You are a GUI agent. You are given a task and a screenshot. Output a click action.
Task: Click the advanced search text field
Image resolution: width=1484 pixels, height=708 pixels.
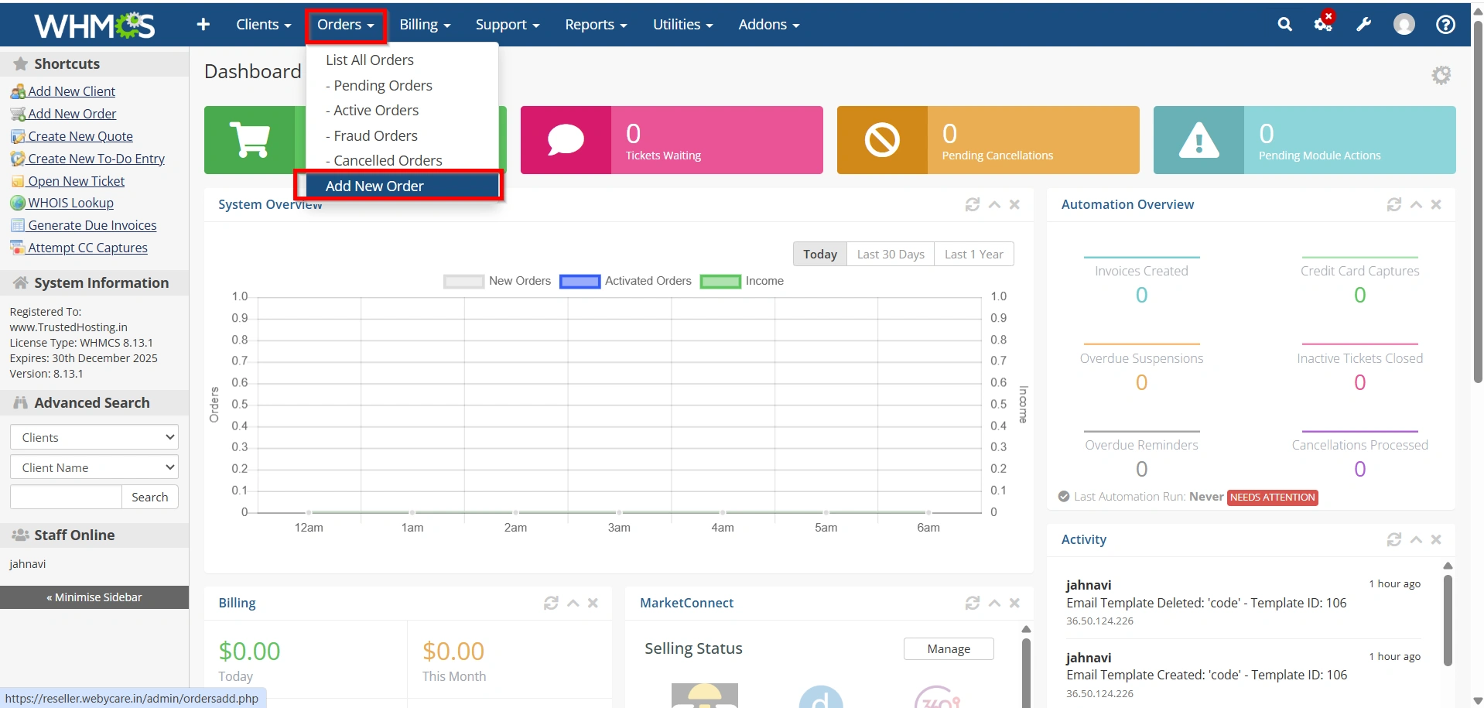click(66, 497)
